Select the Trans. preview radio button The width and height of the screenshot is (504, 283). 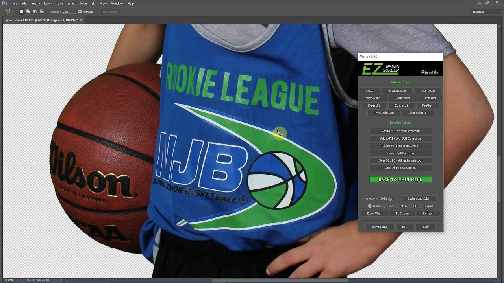pos(370,206)
